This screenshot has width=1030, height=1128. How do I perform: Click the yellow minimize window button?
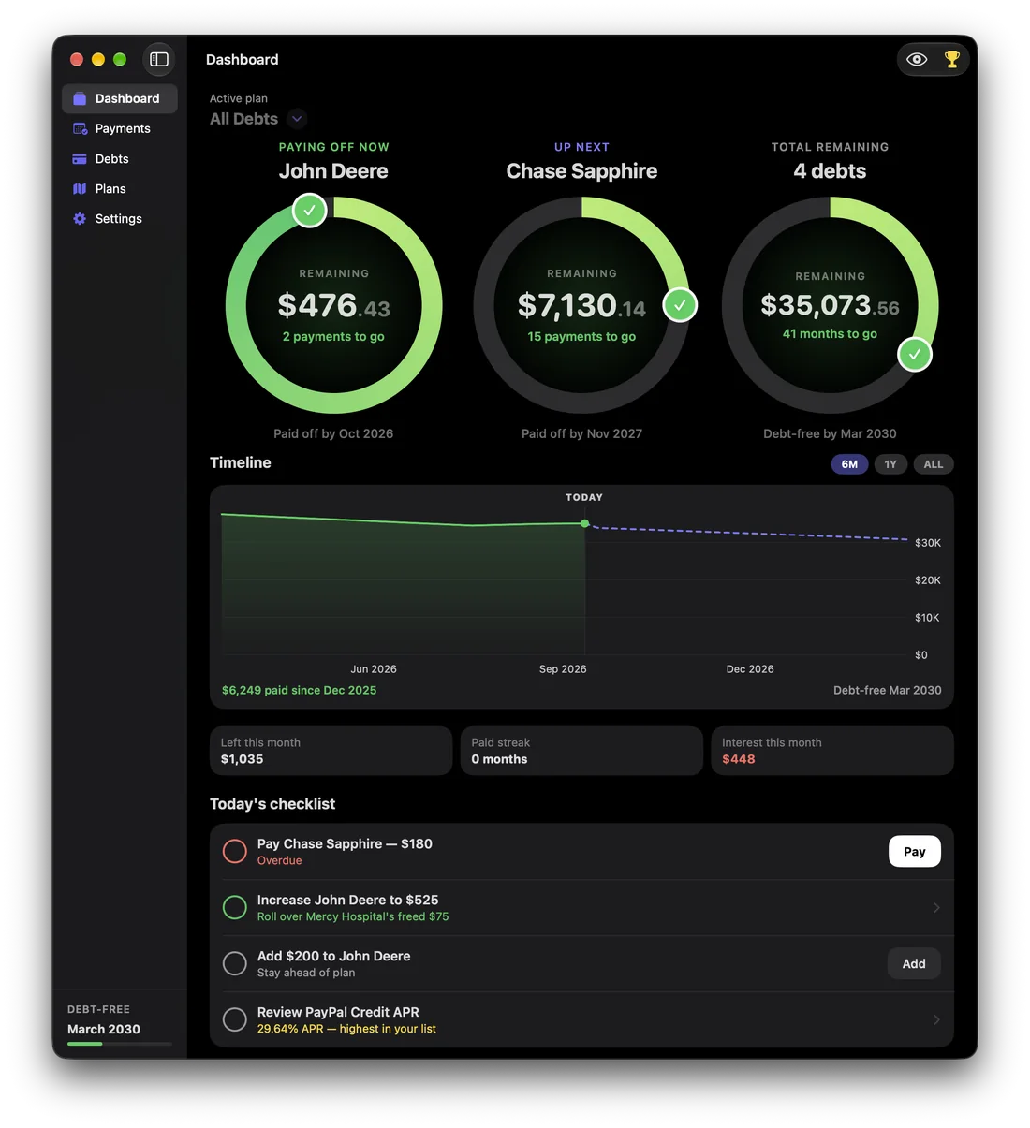98,59
